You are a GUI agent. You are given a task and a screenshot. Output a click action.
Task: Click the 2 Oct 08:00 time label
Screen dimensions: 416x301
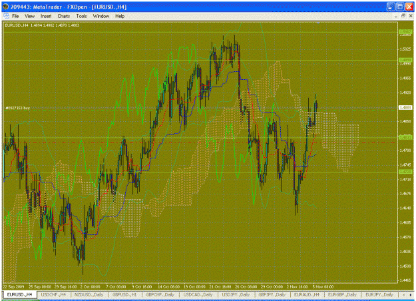91,286
